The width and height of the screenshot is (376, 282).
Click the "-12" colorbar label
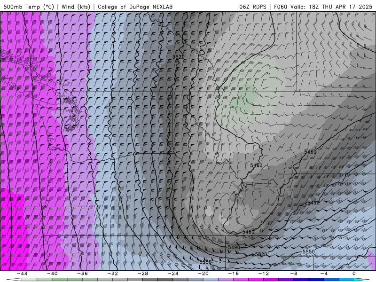(264, 274)
